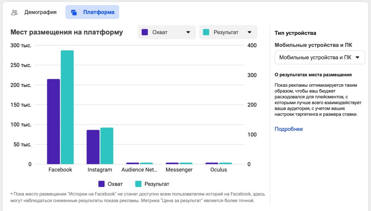Click the Messenger axis label
The height and width of the screenshot is (211, 371).
[179, 170]
